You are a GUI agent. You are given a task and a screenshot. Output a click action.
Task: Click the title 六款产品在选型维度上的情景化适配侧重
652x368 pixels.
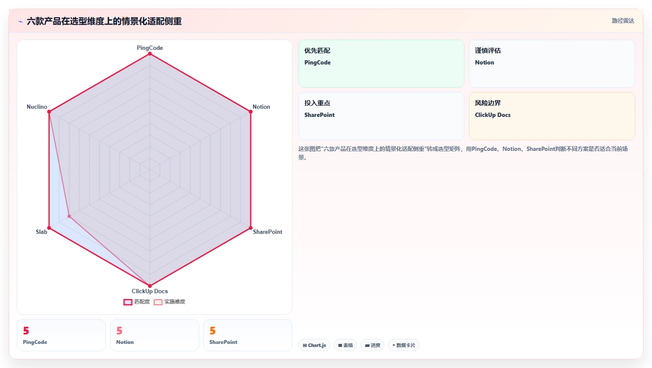[104, 21]
